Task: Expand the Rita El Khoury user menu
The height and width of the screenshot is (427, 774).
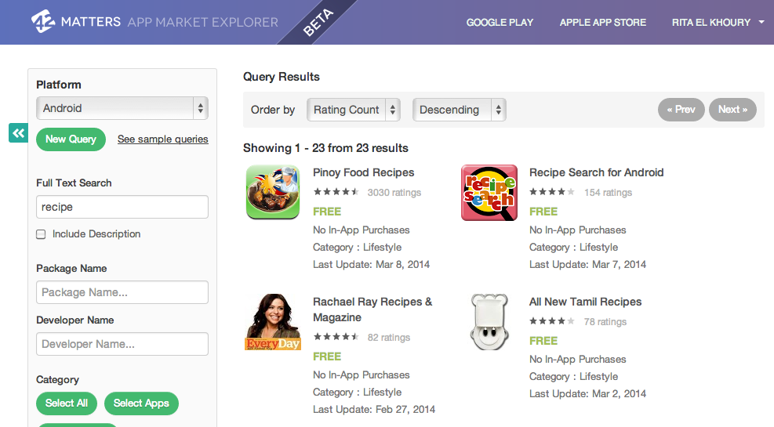Action: coord(718,22)
